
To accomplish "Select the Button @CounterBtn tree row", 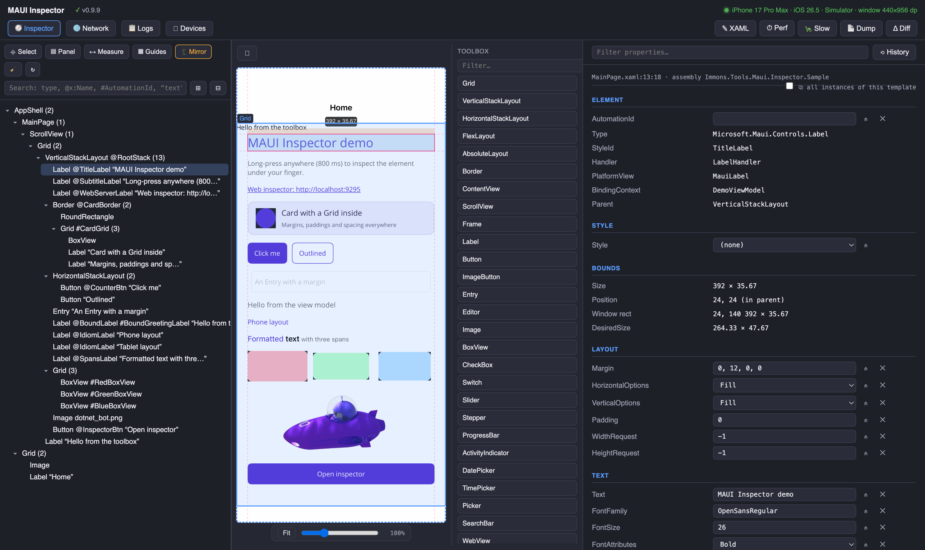I will point(111,288).
